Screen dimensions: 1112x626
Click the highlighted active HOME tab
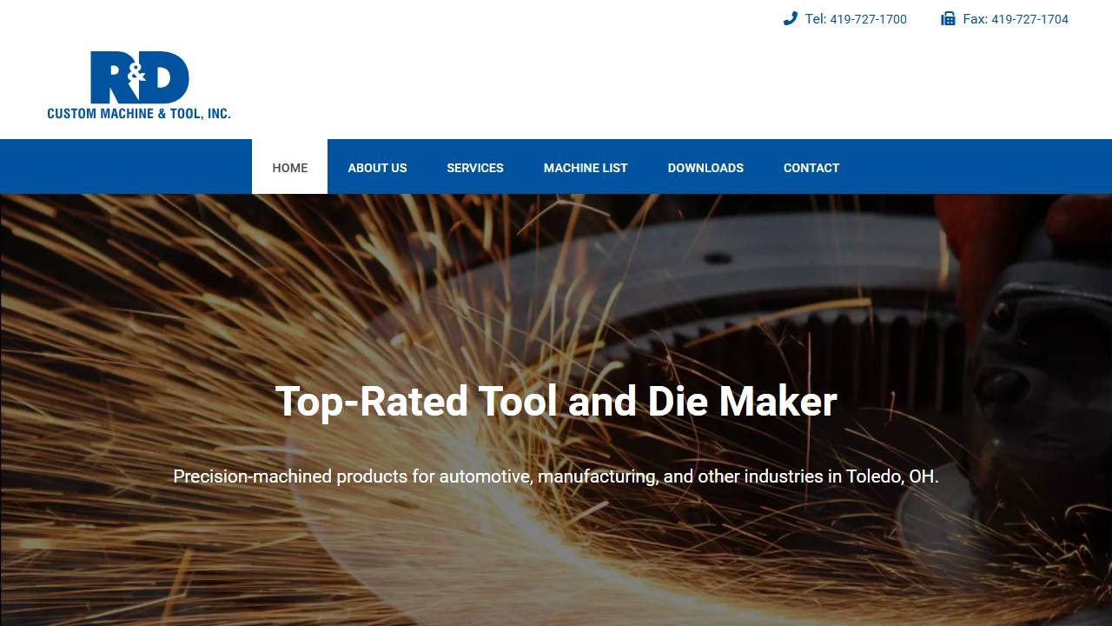[x=288, y=167]
